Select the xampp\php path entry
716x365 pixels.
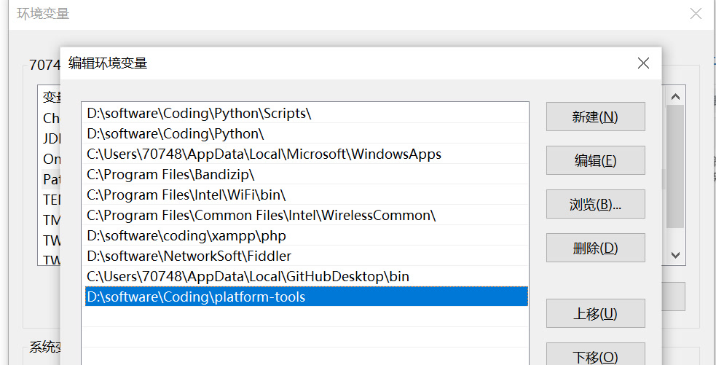click(186, 236)
